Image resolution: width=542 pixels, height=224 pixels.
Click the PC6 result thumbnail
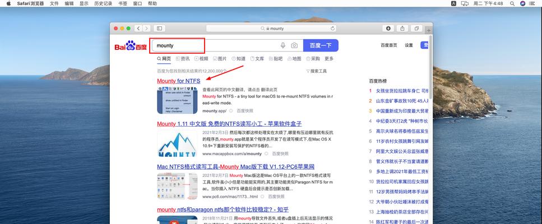click(x=177, y=186)
